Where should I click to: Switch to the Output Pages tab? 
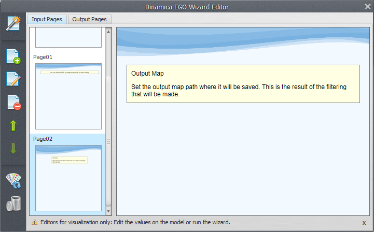pyautogui.click(x=89, y=19)
